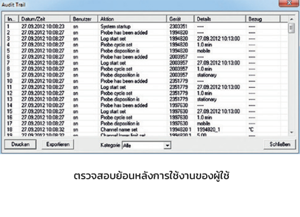Viewport: 300px width, 217px height.
Task: Click the Details column header
Action: (220, 19)
